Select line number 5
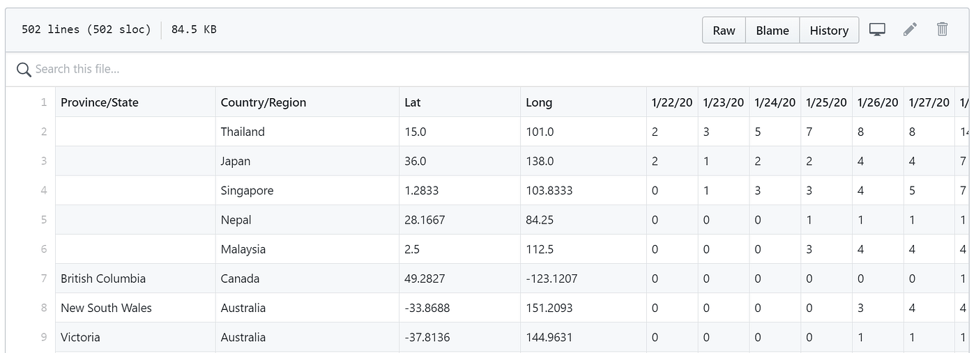Viewport: 976px width, 353px height. [x=43, y=220]
